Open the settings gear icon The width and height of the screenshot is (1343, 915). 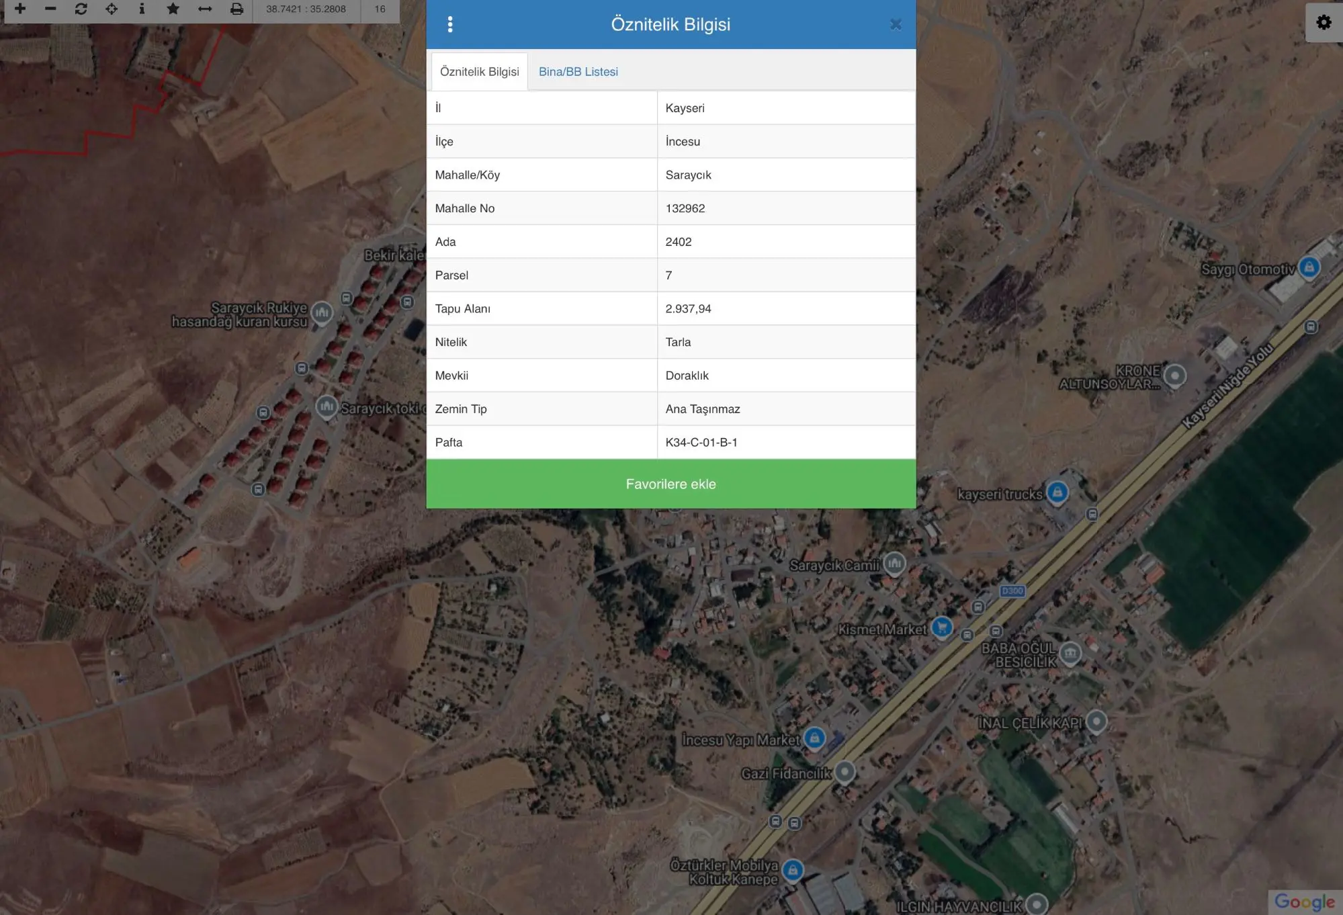tap(1324, 22)
